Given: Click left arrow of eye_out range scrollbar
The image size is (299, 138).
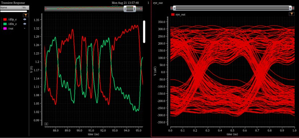Looking at the screenshot, I should point(171,8).
